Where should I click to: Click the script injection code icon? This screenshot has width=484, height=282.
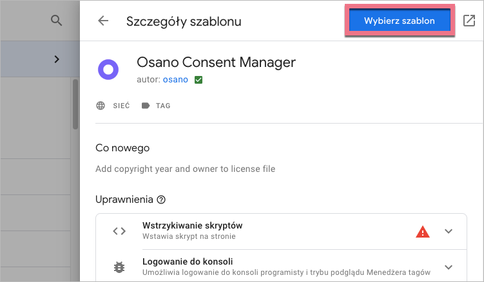pos(119,231)
